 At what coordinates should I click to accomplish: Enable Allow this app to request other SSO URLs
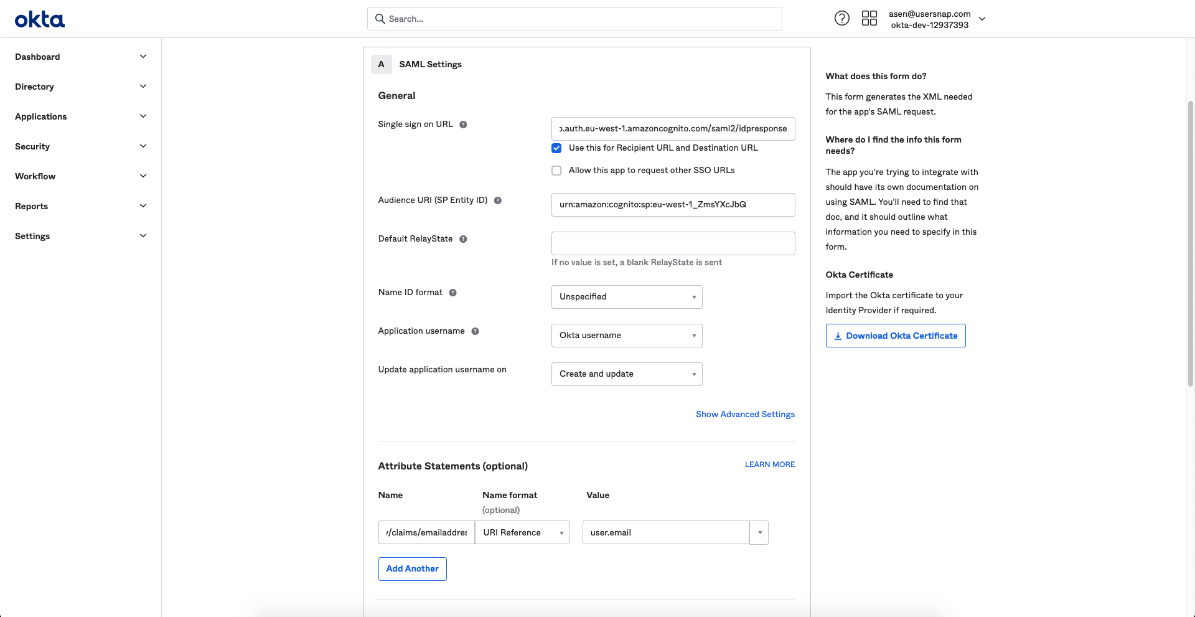(556, 171)
